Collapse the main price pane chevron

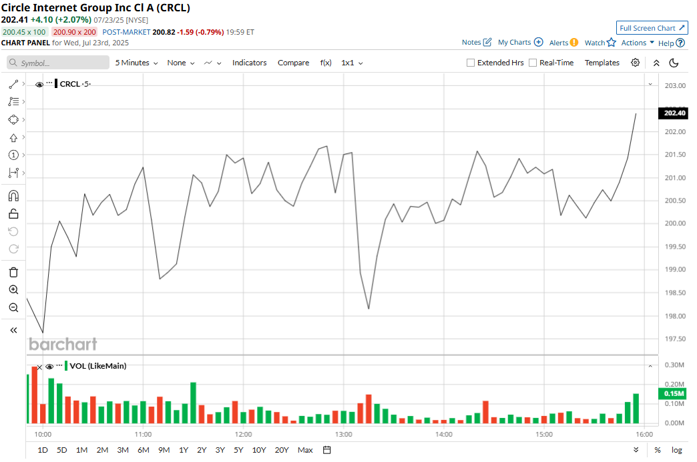click(650, 84)
